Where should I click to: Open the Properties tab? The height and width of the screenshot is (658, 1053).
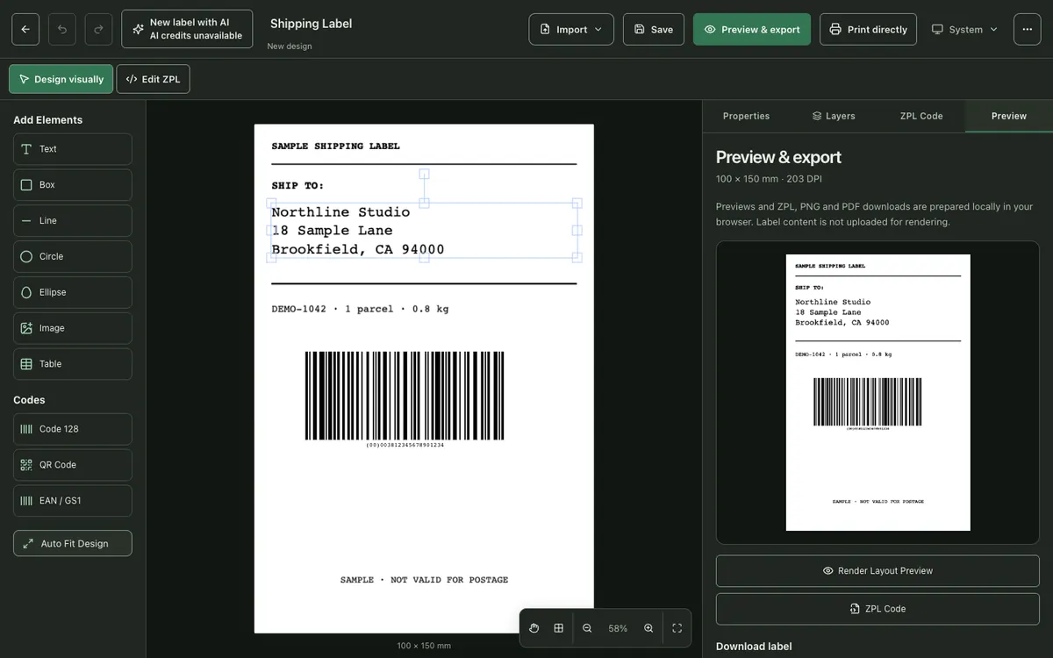click(746, 116)
